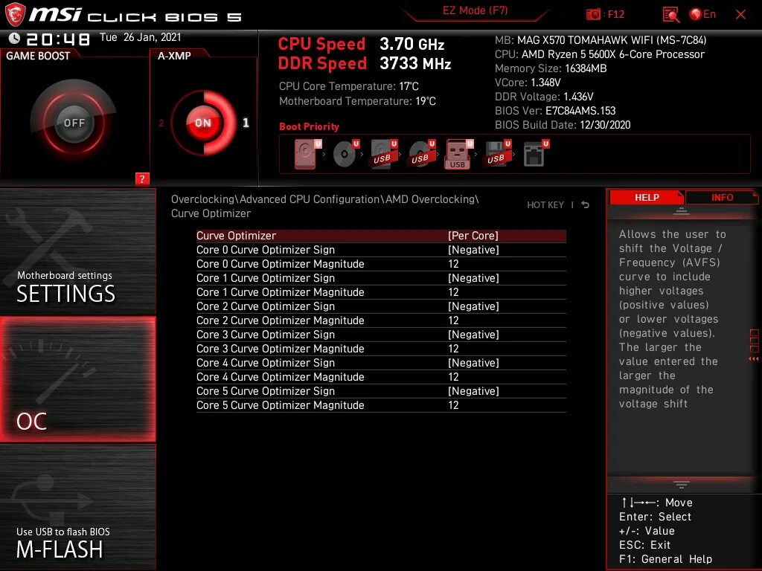The image size is (762, 571).
Task: Click the clock icon beside the time
Action: (15, 38)
